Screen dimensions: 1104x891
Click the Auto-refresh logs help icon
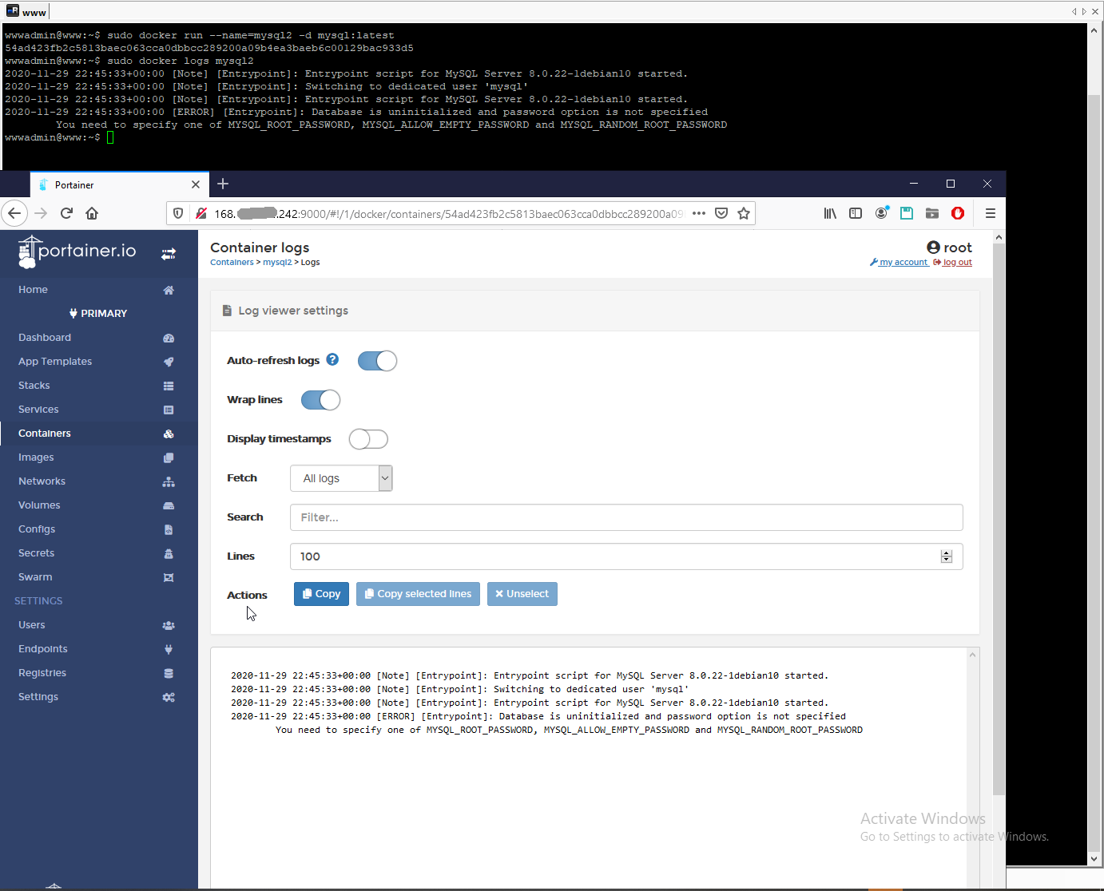(x=332, y=359)
